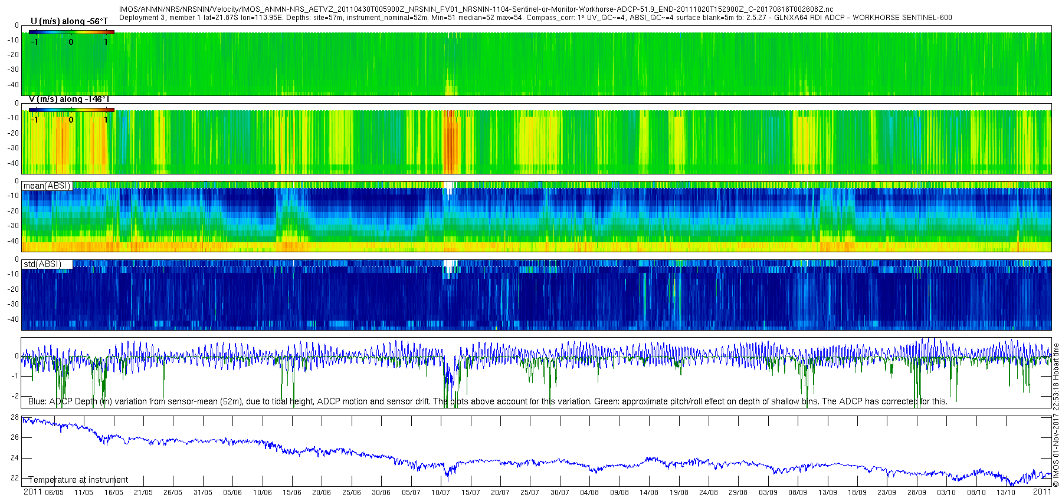Click the '03/09' date tick label
The width and height of the screenshot is (1062, 501).
click(768, 493)
